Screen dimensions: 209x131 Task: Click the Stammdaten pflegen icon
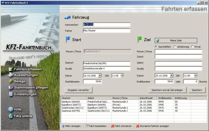coord(10,87)
